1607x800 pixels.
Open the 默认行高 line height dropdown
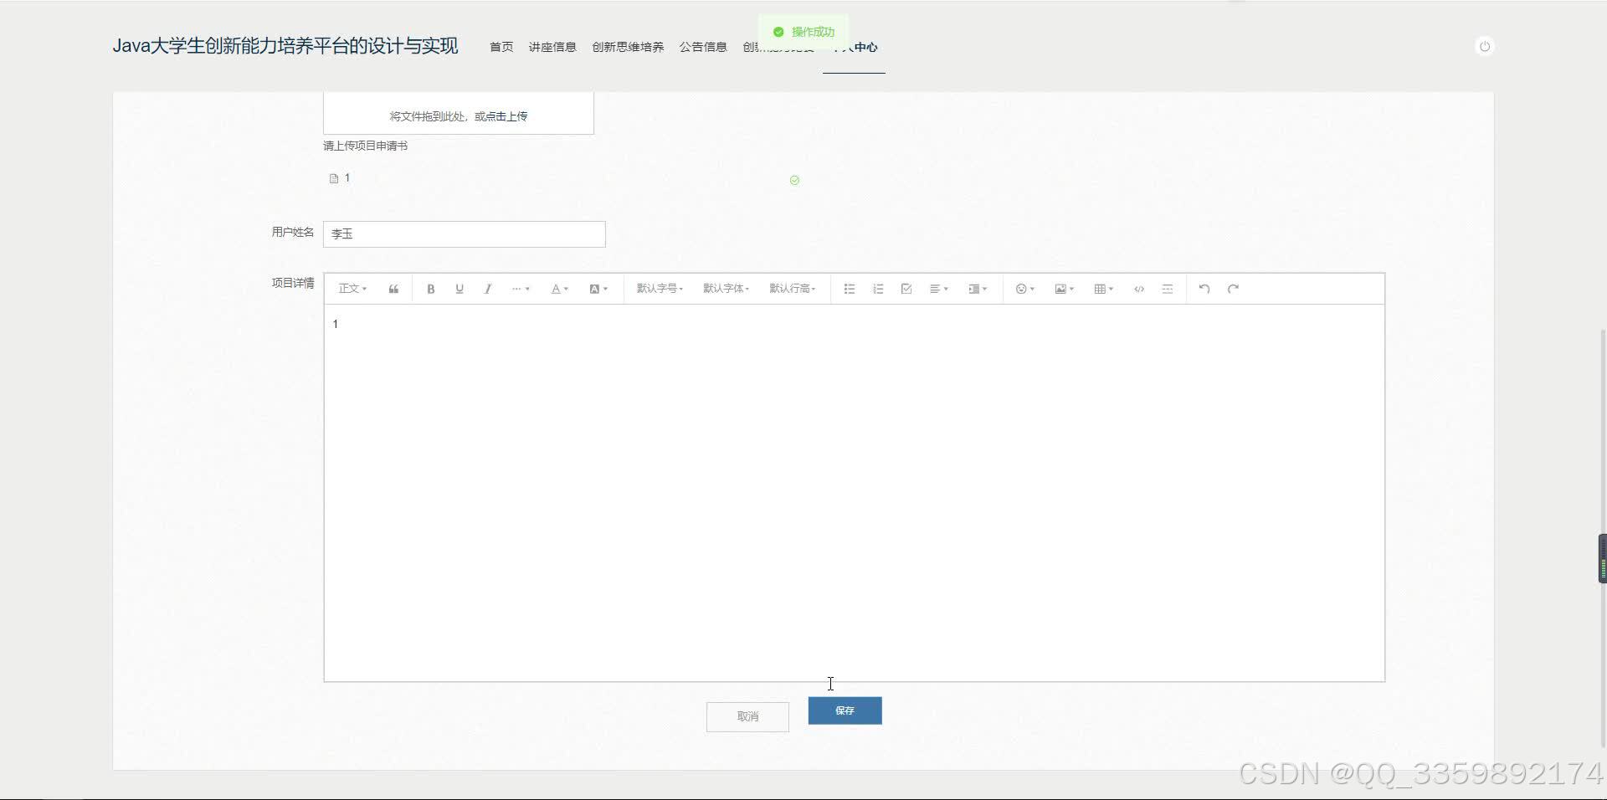pos(792,289)
